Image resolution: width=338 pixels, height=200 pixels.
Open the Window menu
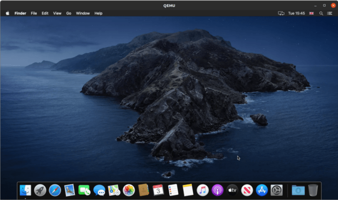click(83, 13)
